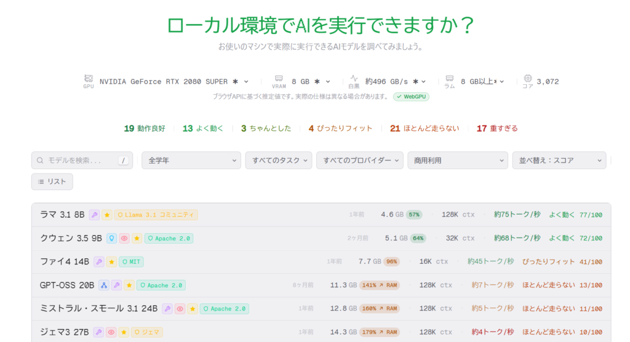Viewport: 630px width, 342px height.
Task: Toggle the 17 重すぎる rating filter
Action: click(x=497, y=129)
